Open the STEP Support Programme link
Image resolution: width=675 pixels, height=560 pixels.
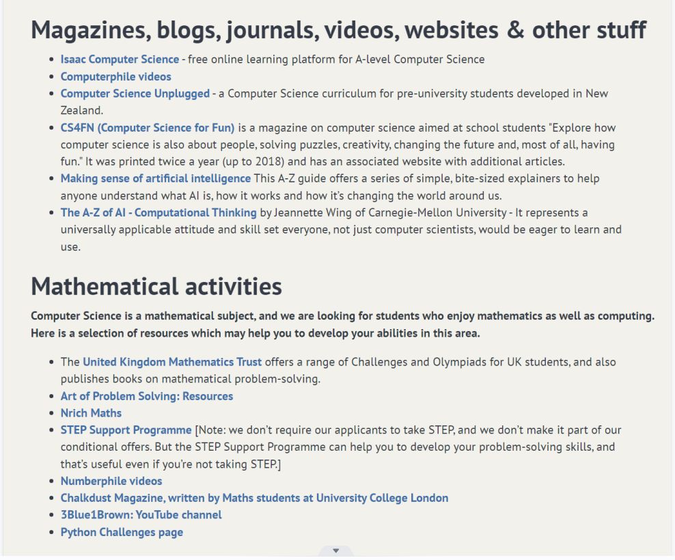(x=126, y=430)
